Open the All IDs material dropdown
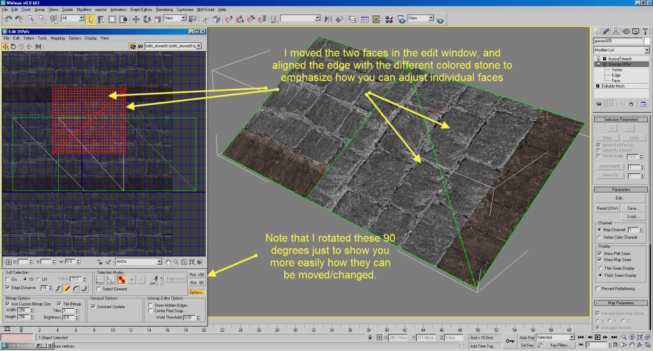This screenshot has height=351, width=653. [160, 261]
